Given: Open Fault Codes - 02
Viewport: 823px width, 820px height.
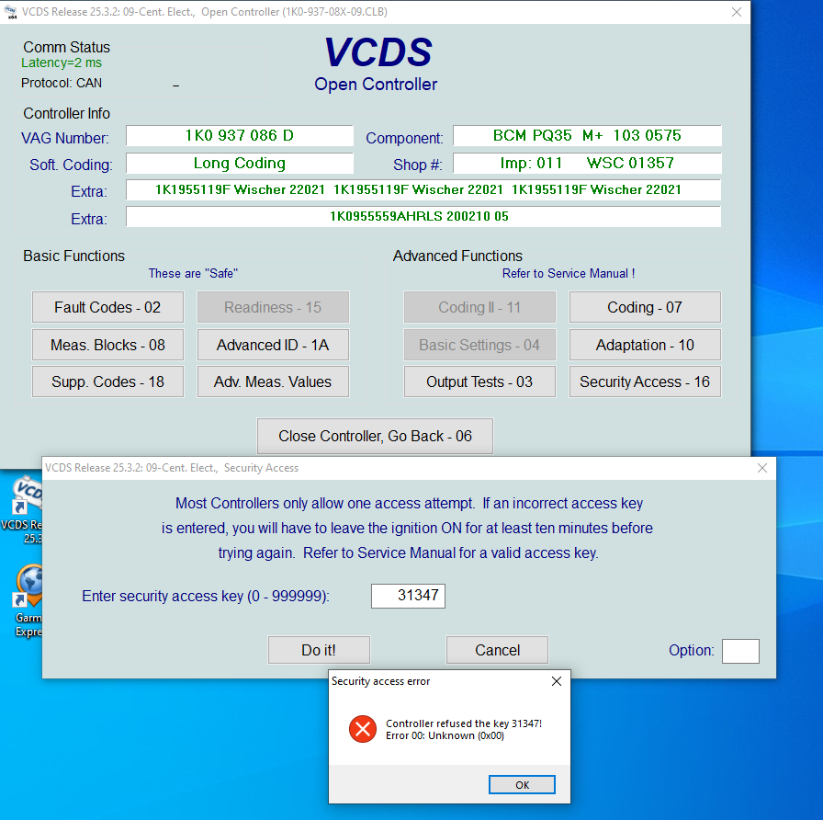Looking at the screenshot, I should (x=107, y=307).
